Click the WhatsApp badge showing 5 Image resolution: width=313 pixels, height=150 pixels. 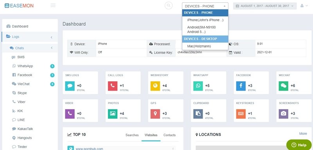click(x=52, y=66)
